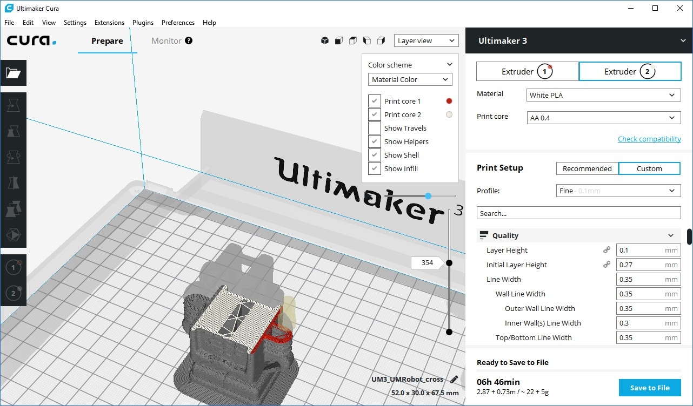Viewport: 693px width, 406px height.
Task: Switch camera to top view cube icon
Action: (353, 40)
